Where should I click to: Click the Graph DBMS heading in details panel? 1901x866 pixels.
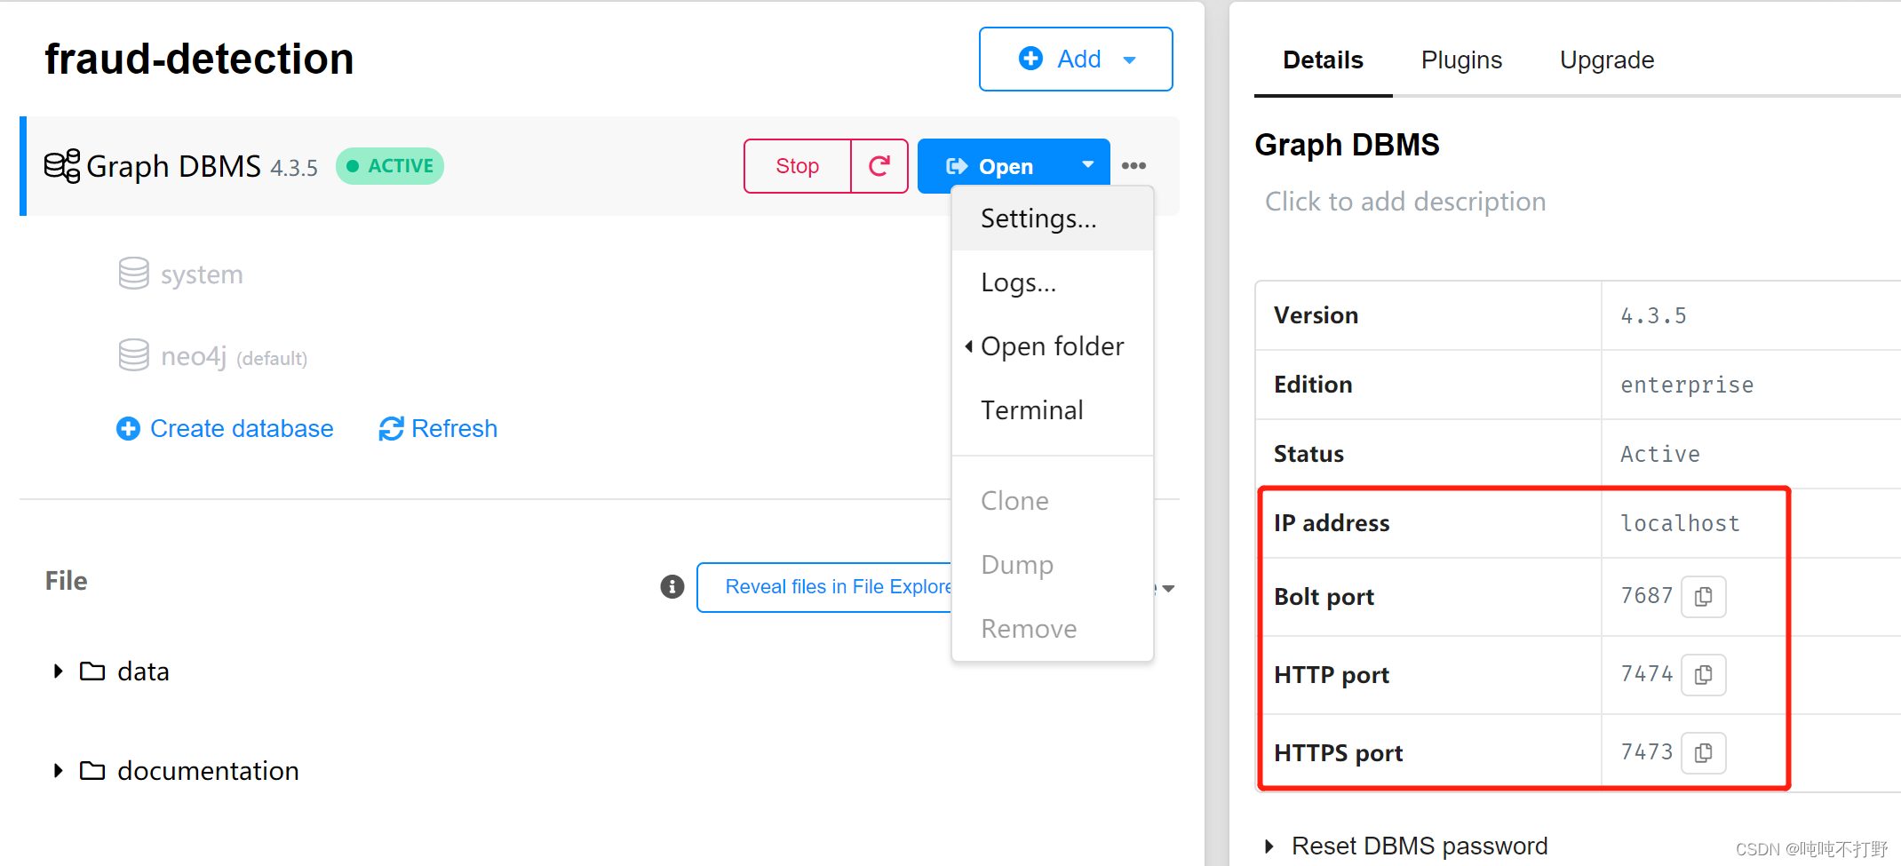(1347, 145)
